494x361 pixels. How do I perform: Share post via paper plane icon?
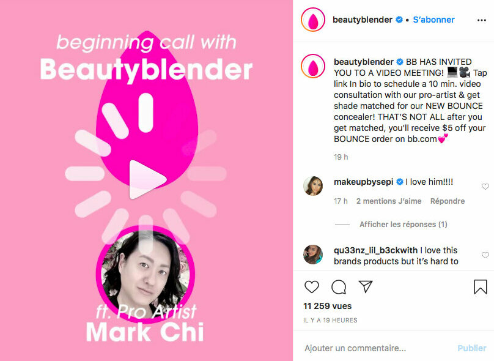pos(366,286)
